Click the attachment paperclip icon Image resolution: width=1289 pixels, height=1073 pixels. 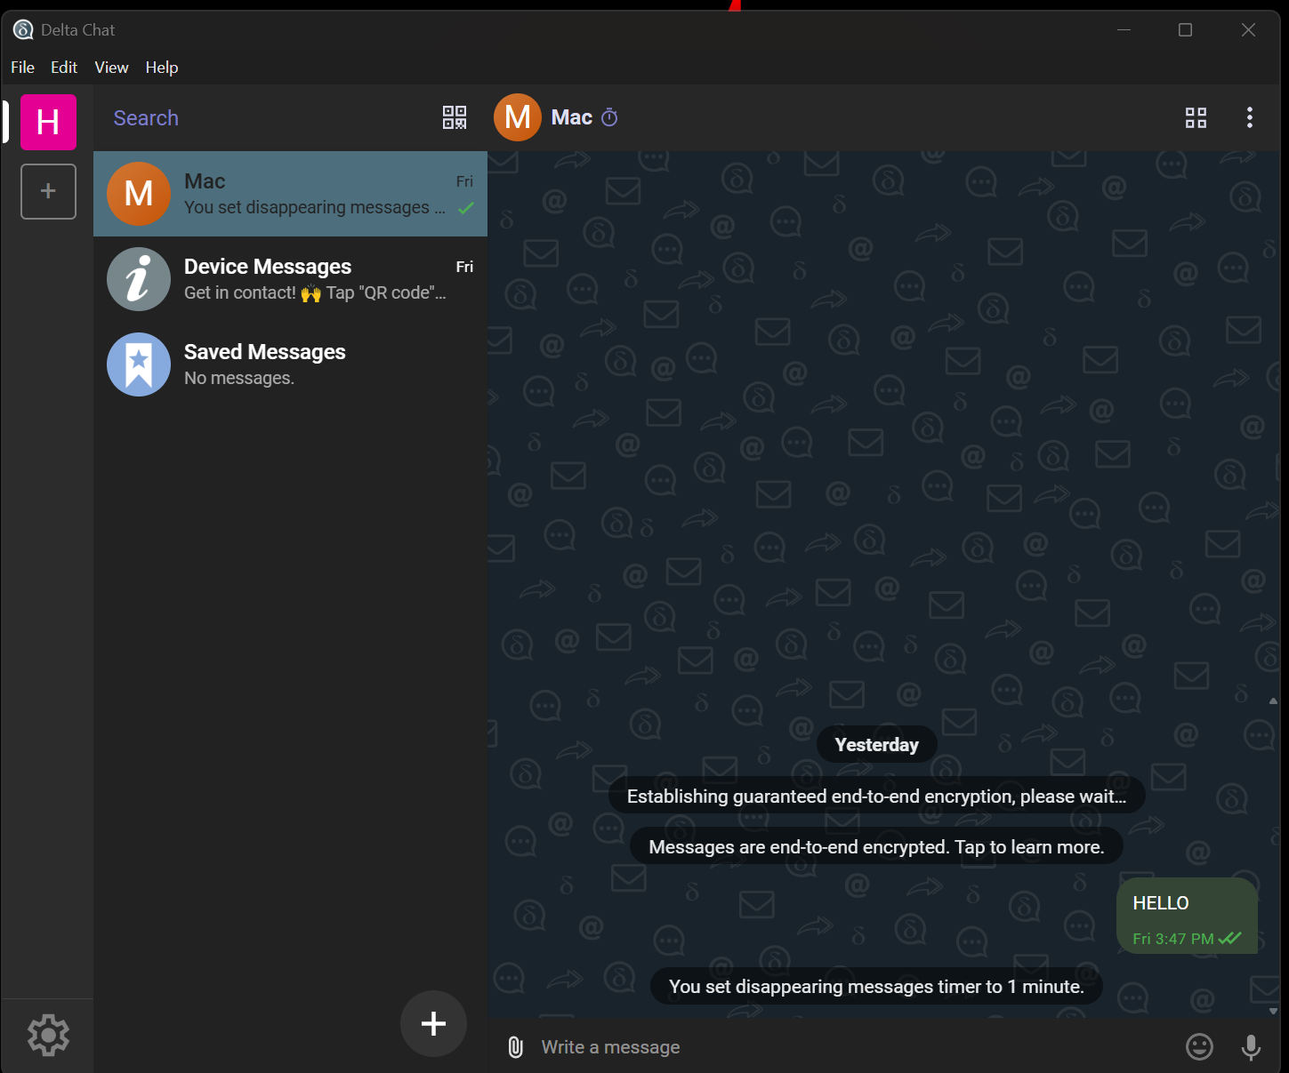coord(516,1047)
